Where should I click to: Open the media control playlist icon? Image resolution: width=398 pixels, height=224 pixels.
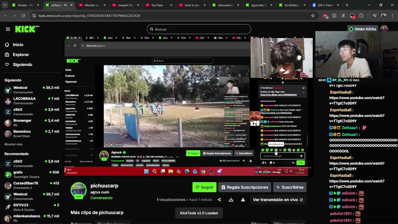[x=375, y=16]
